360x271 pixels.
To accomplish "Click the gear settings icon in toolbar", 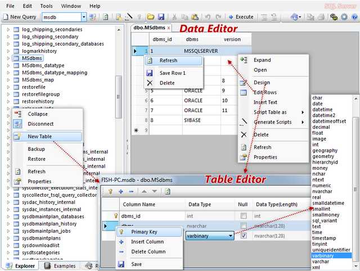I will coord(344,17).
